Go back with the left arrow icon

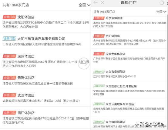coord(96,2)
